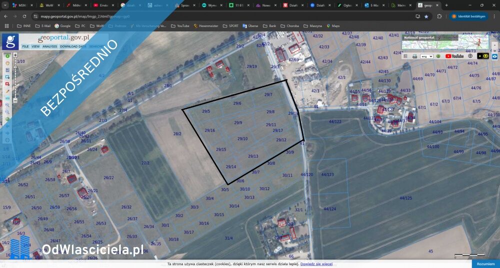Bookmark page with the star icon

coord(426,16)
